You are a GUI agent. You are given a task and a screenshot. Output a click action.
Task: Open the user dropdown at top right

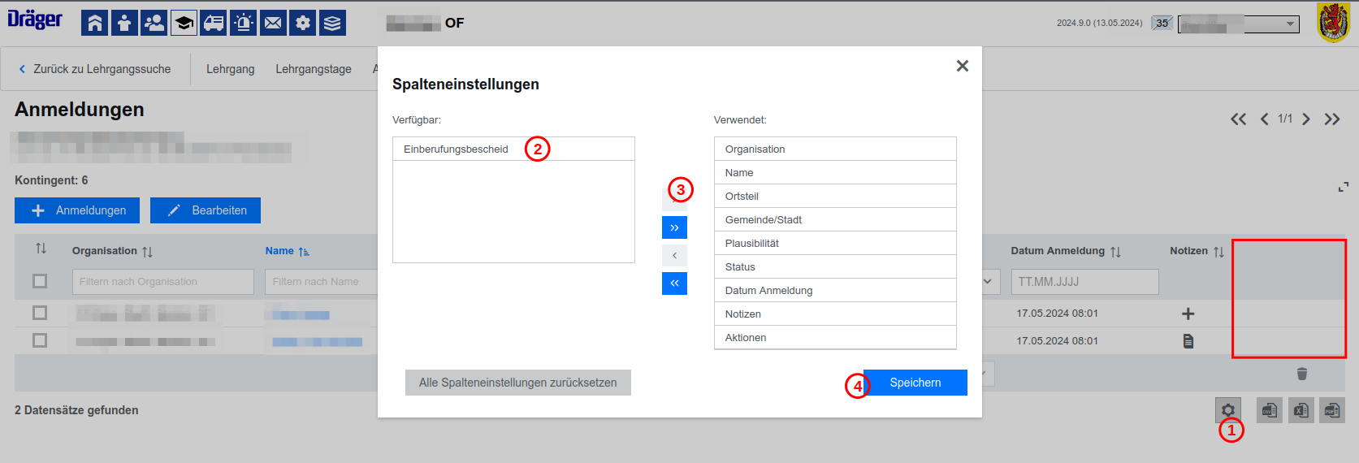click(1239, 24)
